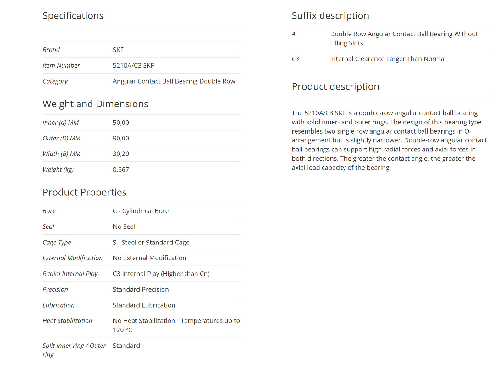
Task: Click the Standard Lubrication value
Action: tap(144, 305)
